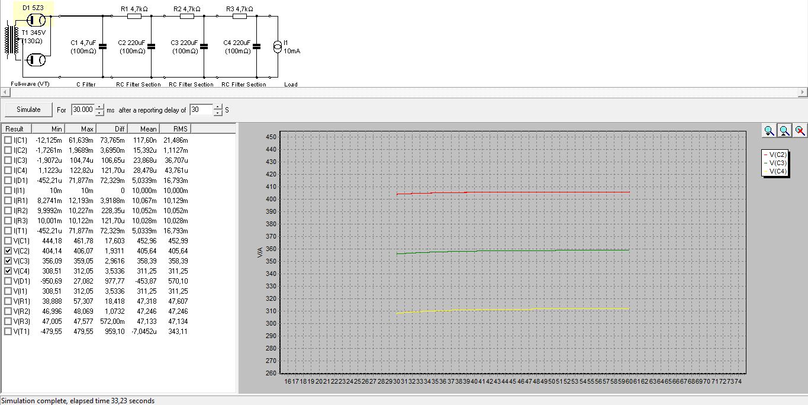808x405 pixels.
Task: Click the red V(C2) trace on the graph
Action: 513,192
